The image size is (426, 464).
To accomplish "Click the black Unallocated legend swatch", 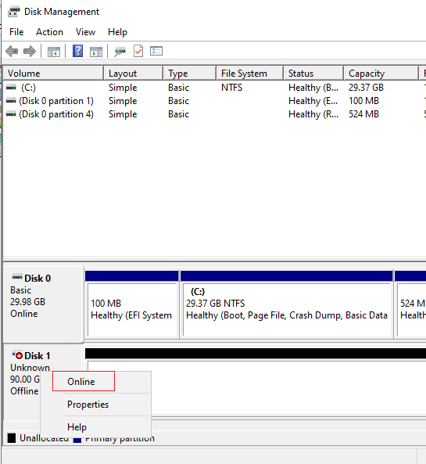I will coord(12,438).
